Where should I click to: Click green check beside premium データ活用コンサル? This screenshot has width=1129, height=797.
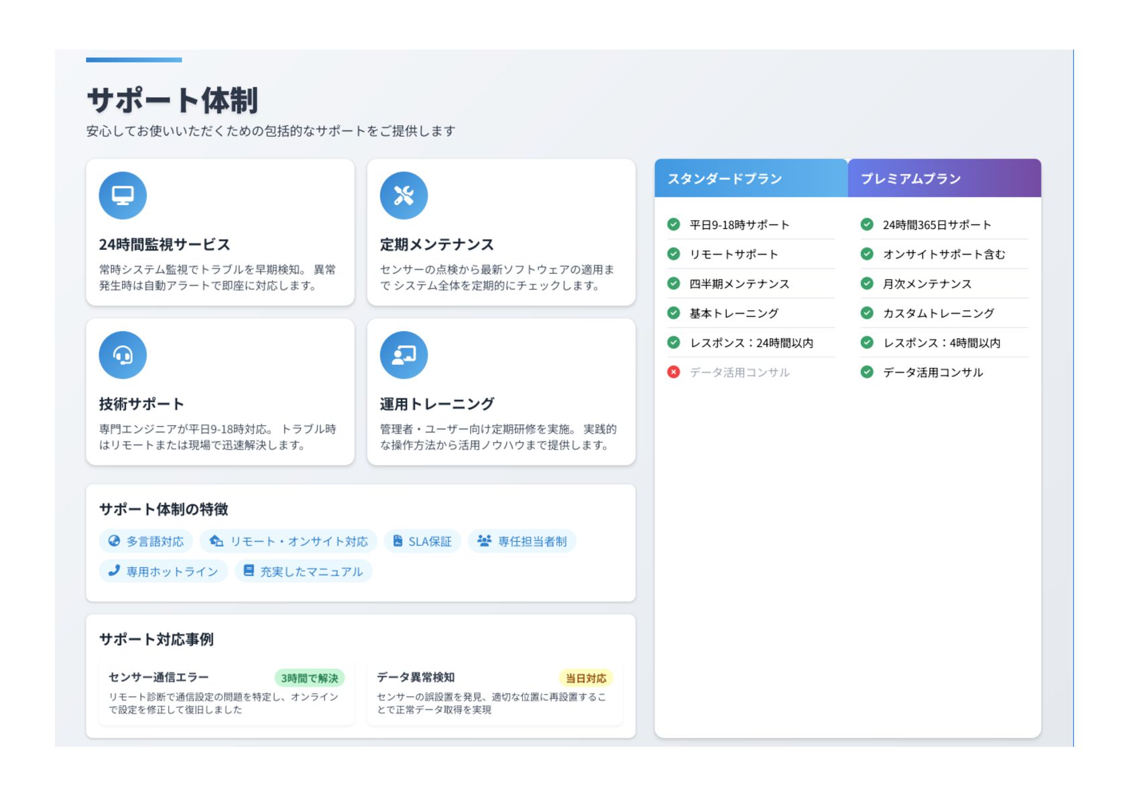[867, 372]
